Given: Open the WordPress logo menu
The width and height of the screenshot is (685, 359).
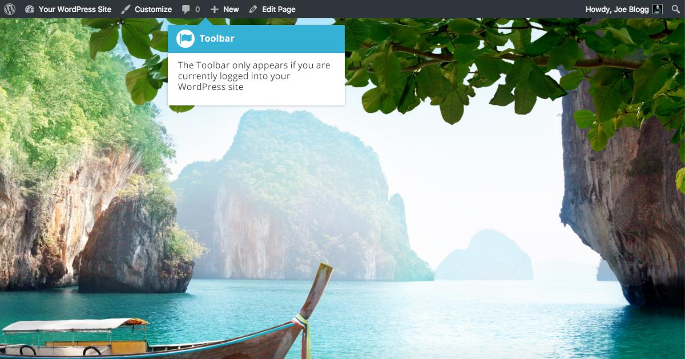Looking at the screenshot, I should (10, 9).
